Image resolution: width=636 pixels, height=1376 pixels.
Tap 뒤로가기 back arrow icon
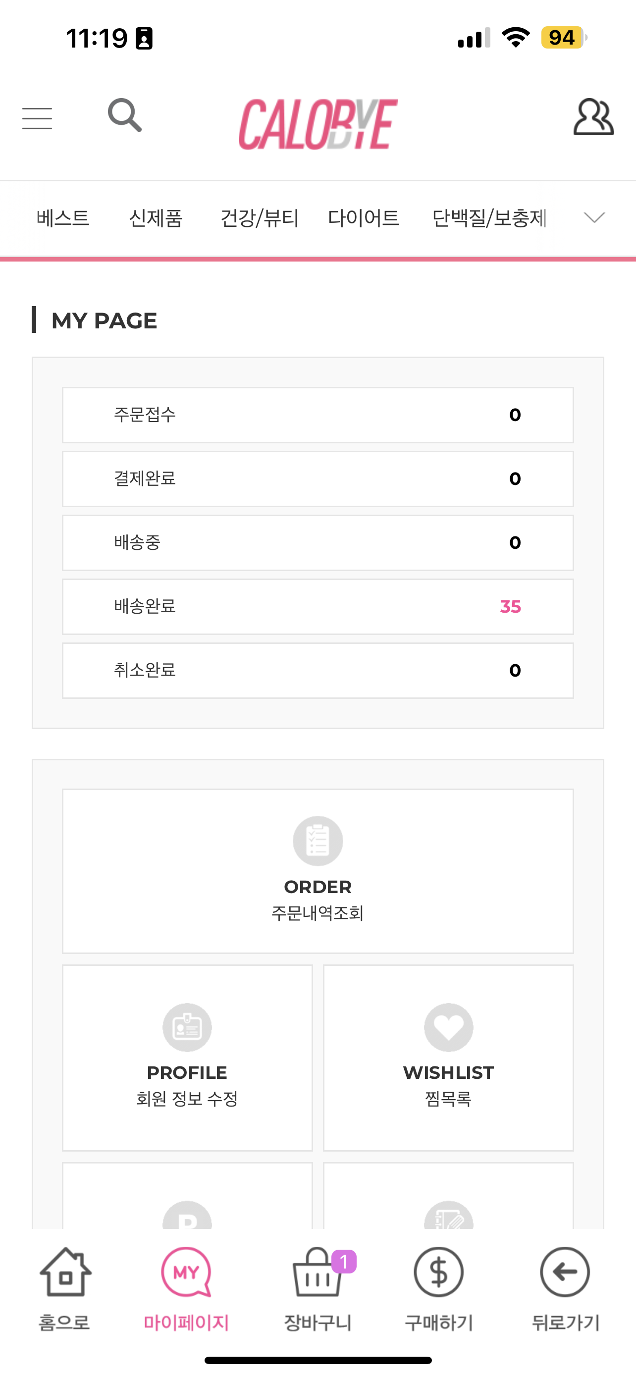565,1272
